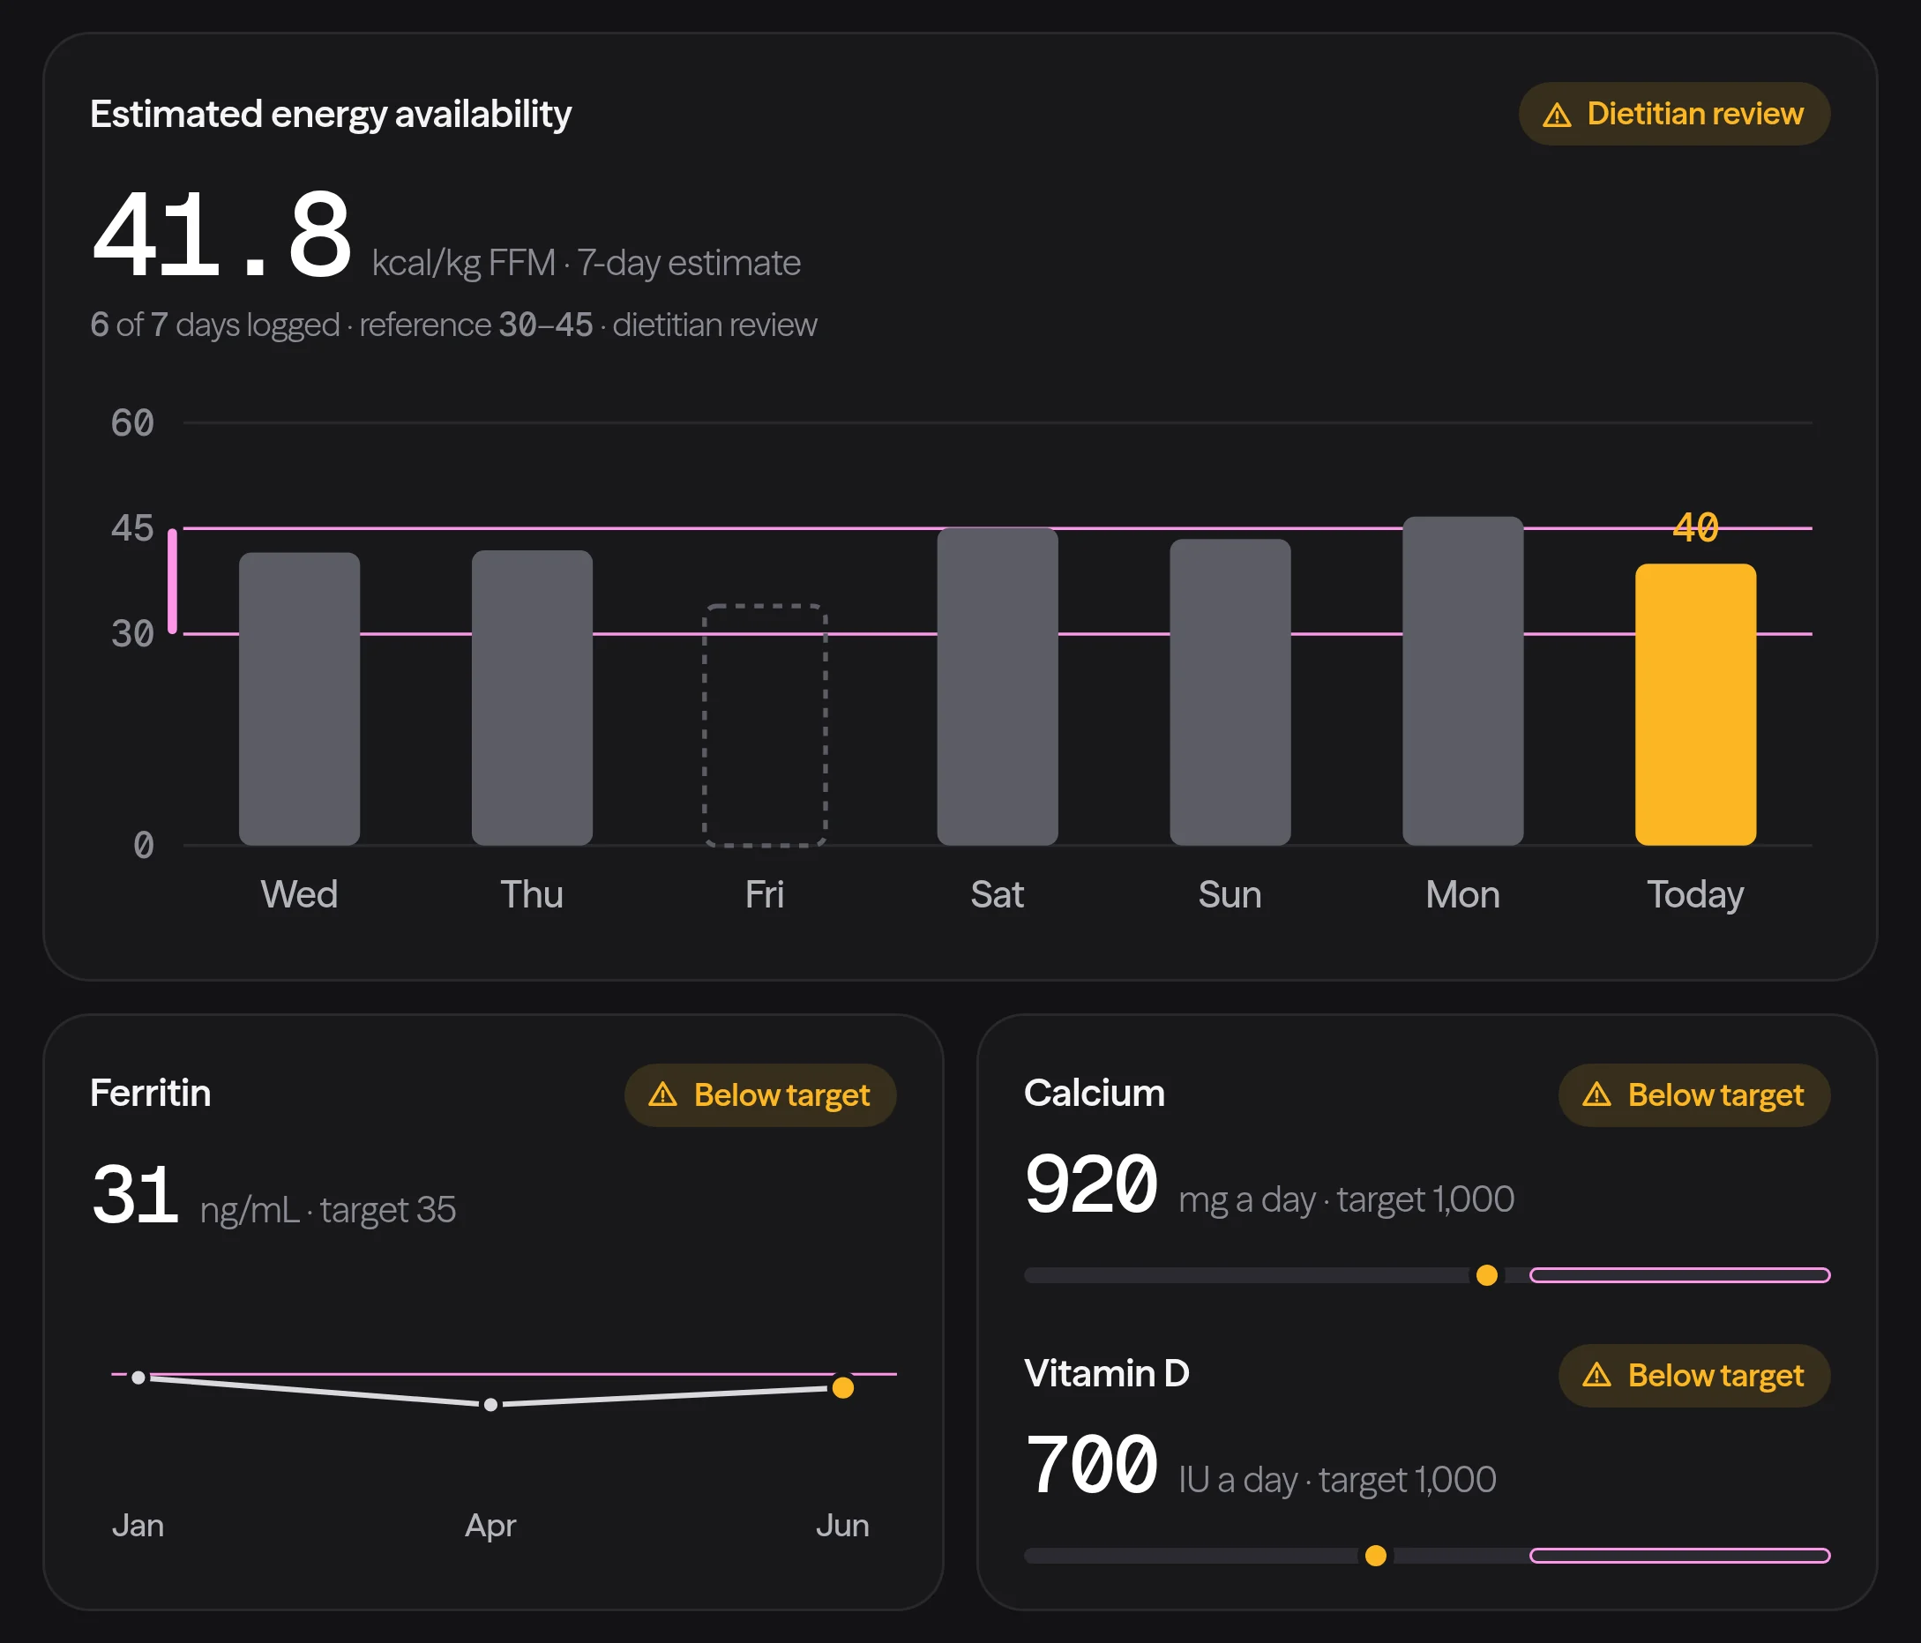Viewport: 1921px width, 1643px height.
Task: Select the Thu energy bar
Action: coord(532,698)
